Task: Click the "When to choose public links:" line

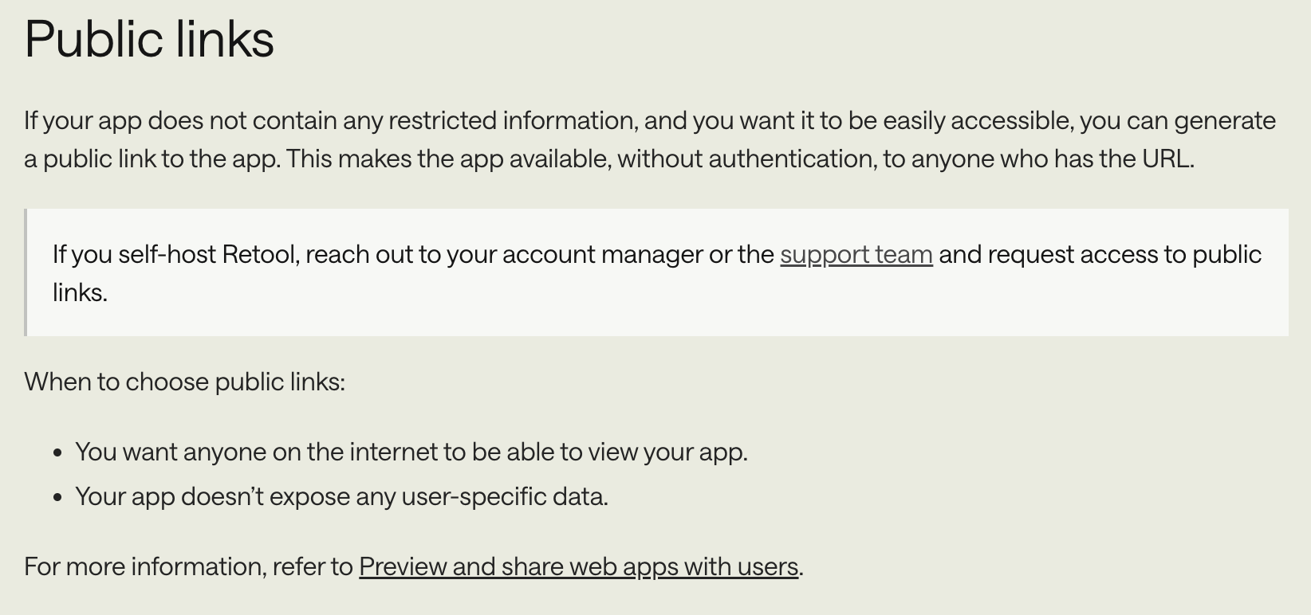Action: coord(184,382)
